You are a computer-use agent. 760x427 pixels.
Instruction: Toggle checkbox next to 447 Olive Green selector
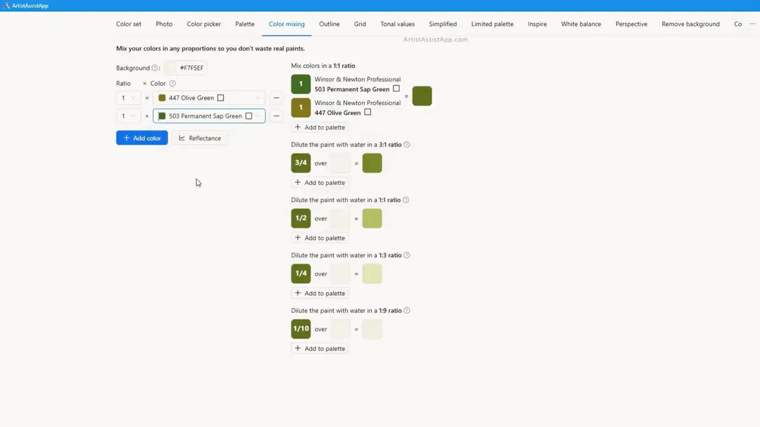coord(220,98)
